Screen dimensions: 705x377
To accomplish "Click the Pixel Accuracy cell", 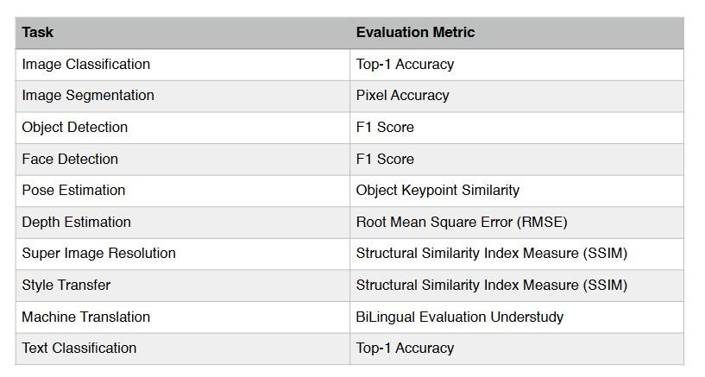I will tap(402, 96).
